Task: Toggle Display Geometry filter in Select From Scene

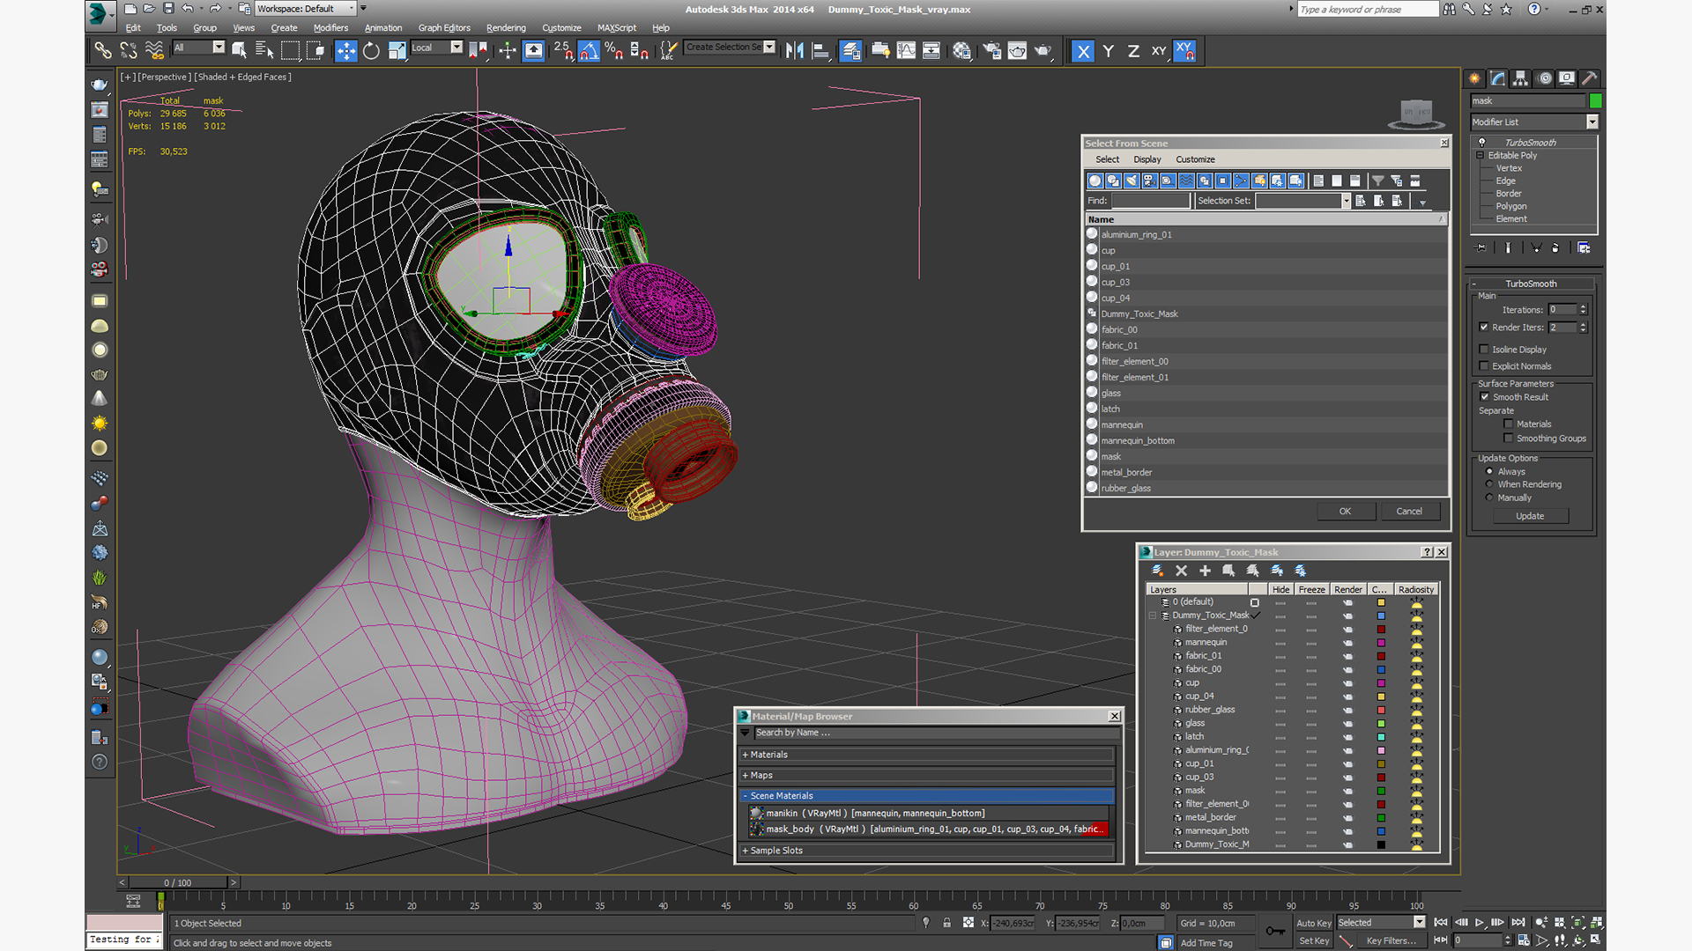Action: [x=1095, y=181]
